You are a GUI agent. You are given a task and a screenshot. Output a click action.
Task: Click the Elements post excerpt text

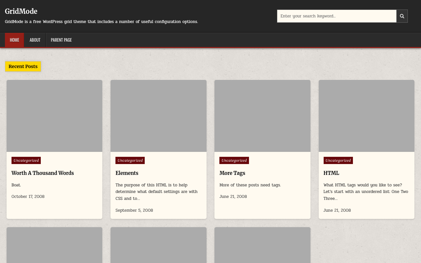[157, 192]
